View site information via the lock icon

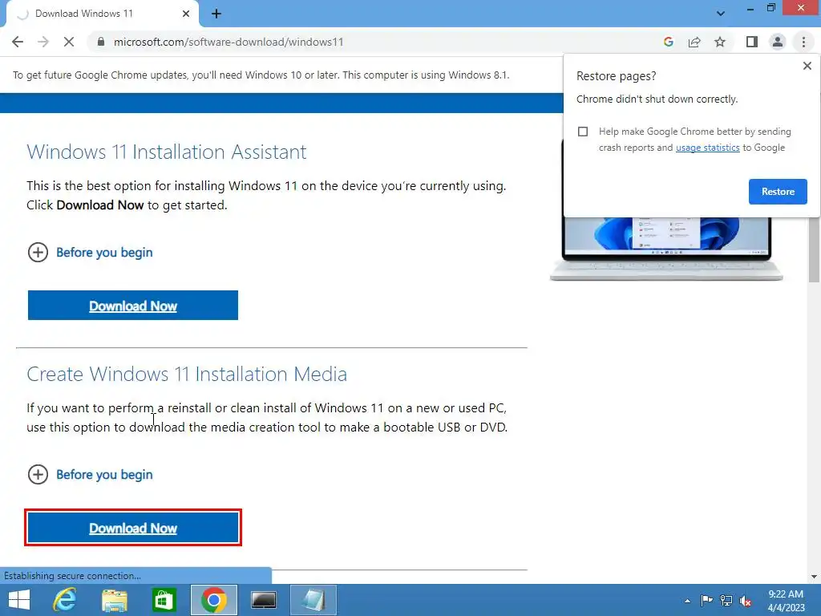click(101, 42)
